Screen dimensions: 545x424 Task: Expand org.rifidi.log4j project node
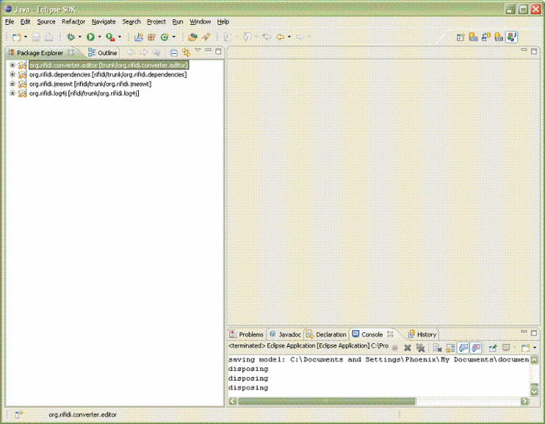tap(12, 93)
